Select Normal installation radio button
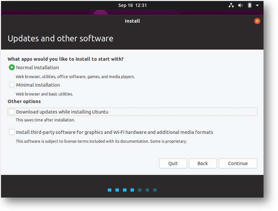The height and width of the screenshot is (211, 278). 12,68
